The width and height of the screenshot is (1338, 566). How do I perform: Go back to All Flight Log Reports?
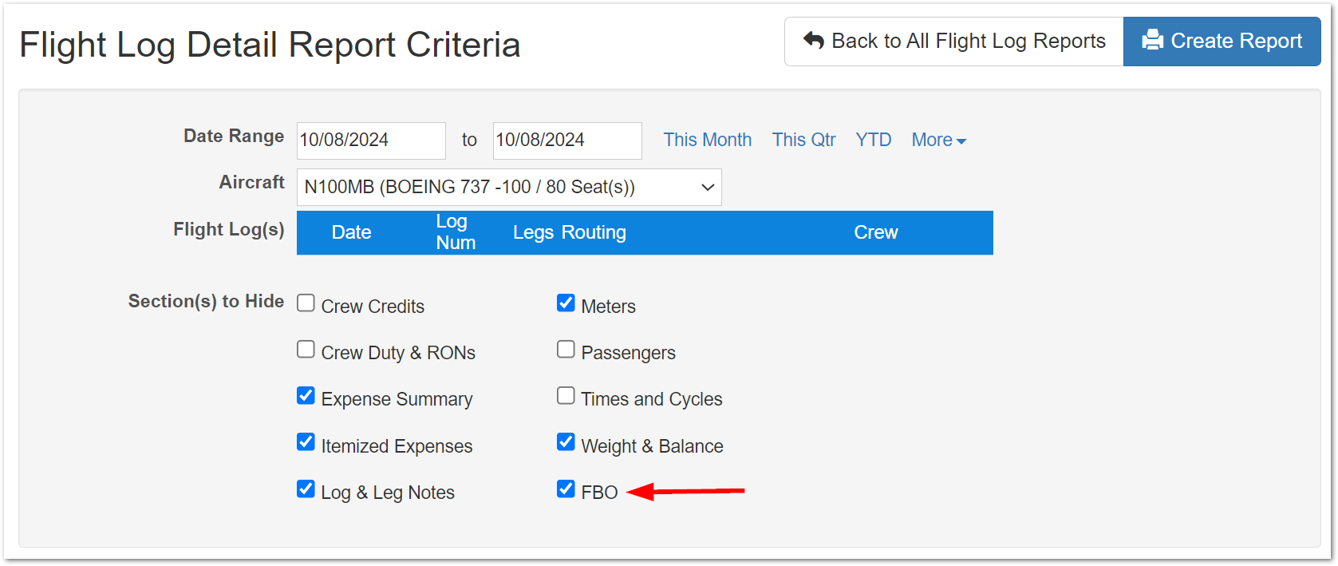pyautogui.click(x=954, y=42)
